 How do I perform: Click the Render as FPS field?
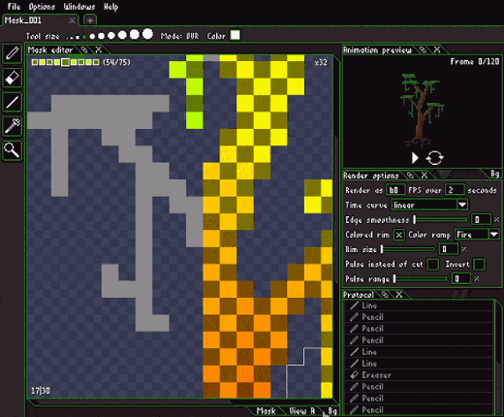click(x=395, y=190)
